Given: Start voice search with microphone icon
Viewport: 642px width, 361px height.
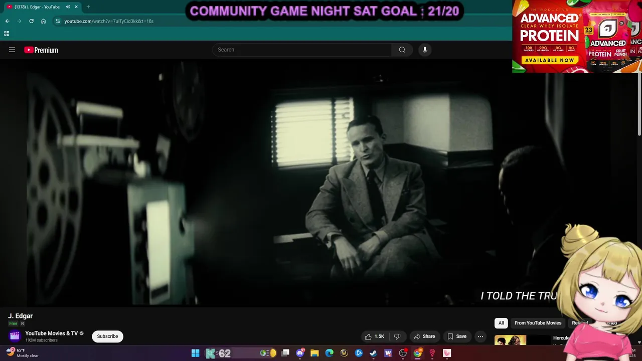Looking at the screenshot, I should tap(425, 50).
